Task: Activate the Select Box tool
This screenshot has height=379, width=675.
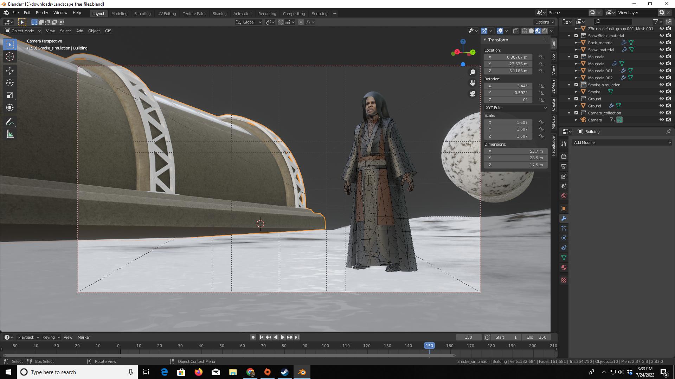Action: pyautogui.click(x=10, y=44)
